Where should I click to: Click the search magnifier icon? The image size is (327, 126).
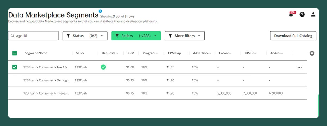[x=13, y=36]
